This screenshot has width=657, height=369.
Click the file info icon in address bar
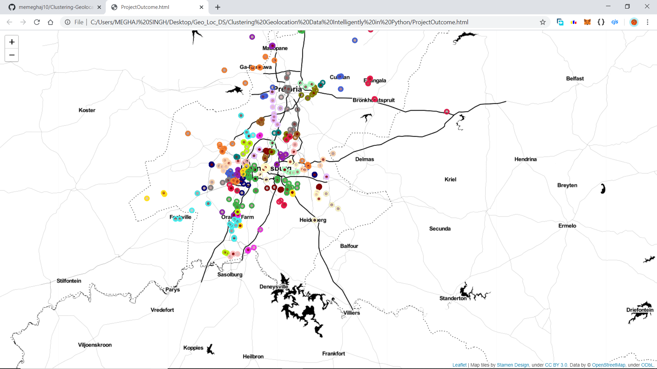pyautogui.click(x=68, y=22)
